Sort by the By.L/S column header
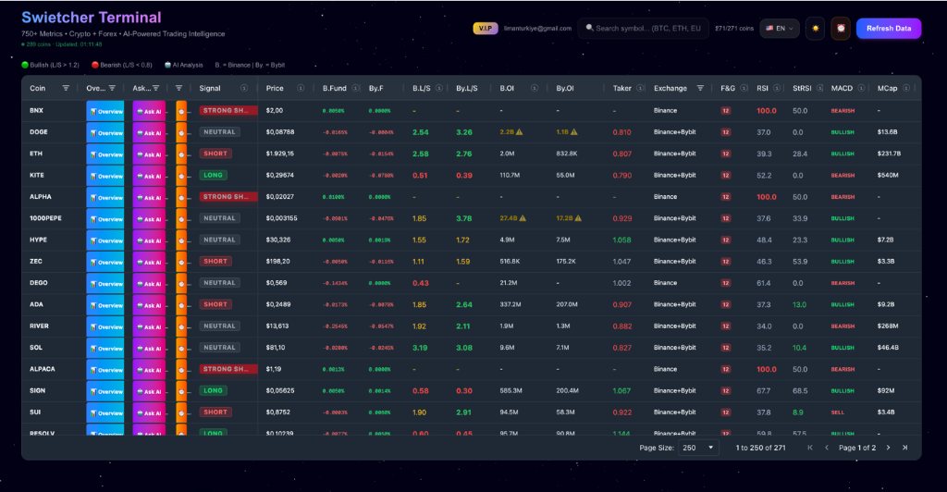Image resolution: width=947 pixels, height=492 pixels. 467,88
